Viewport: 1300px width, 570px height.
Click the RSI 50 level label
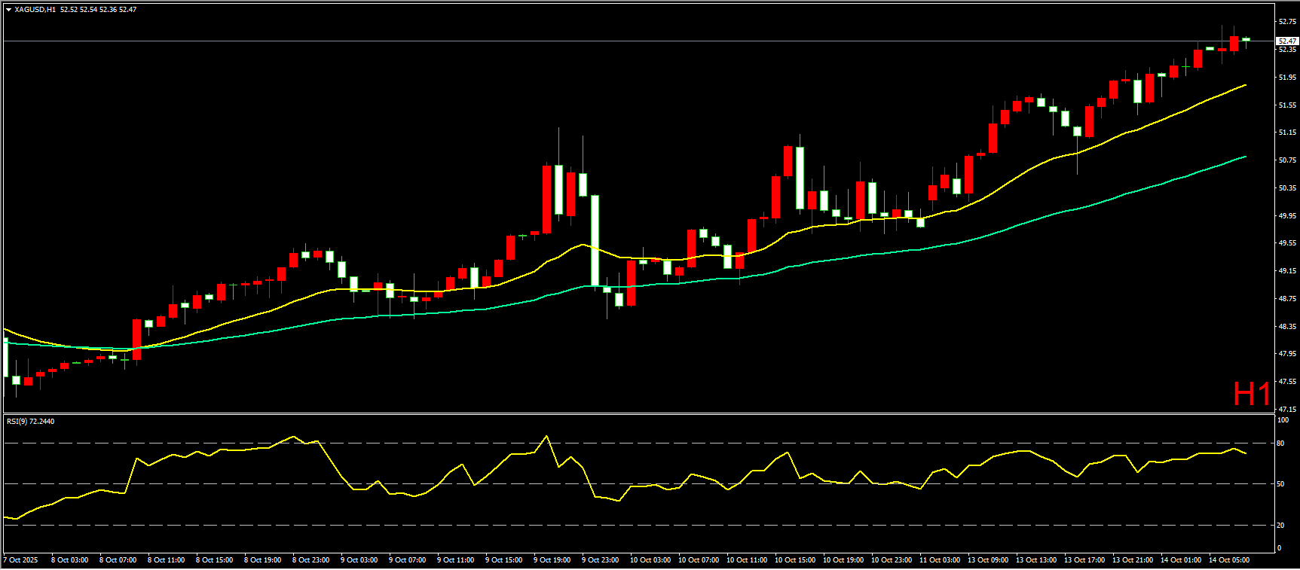click(1280, 484)
